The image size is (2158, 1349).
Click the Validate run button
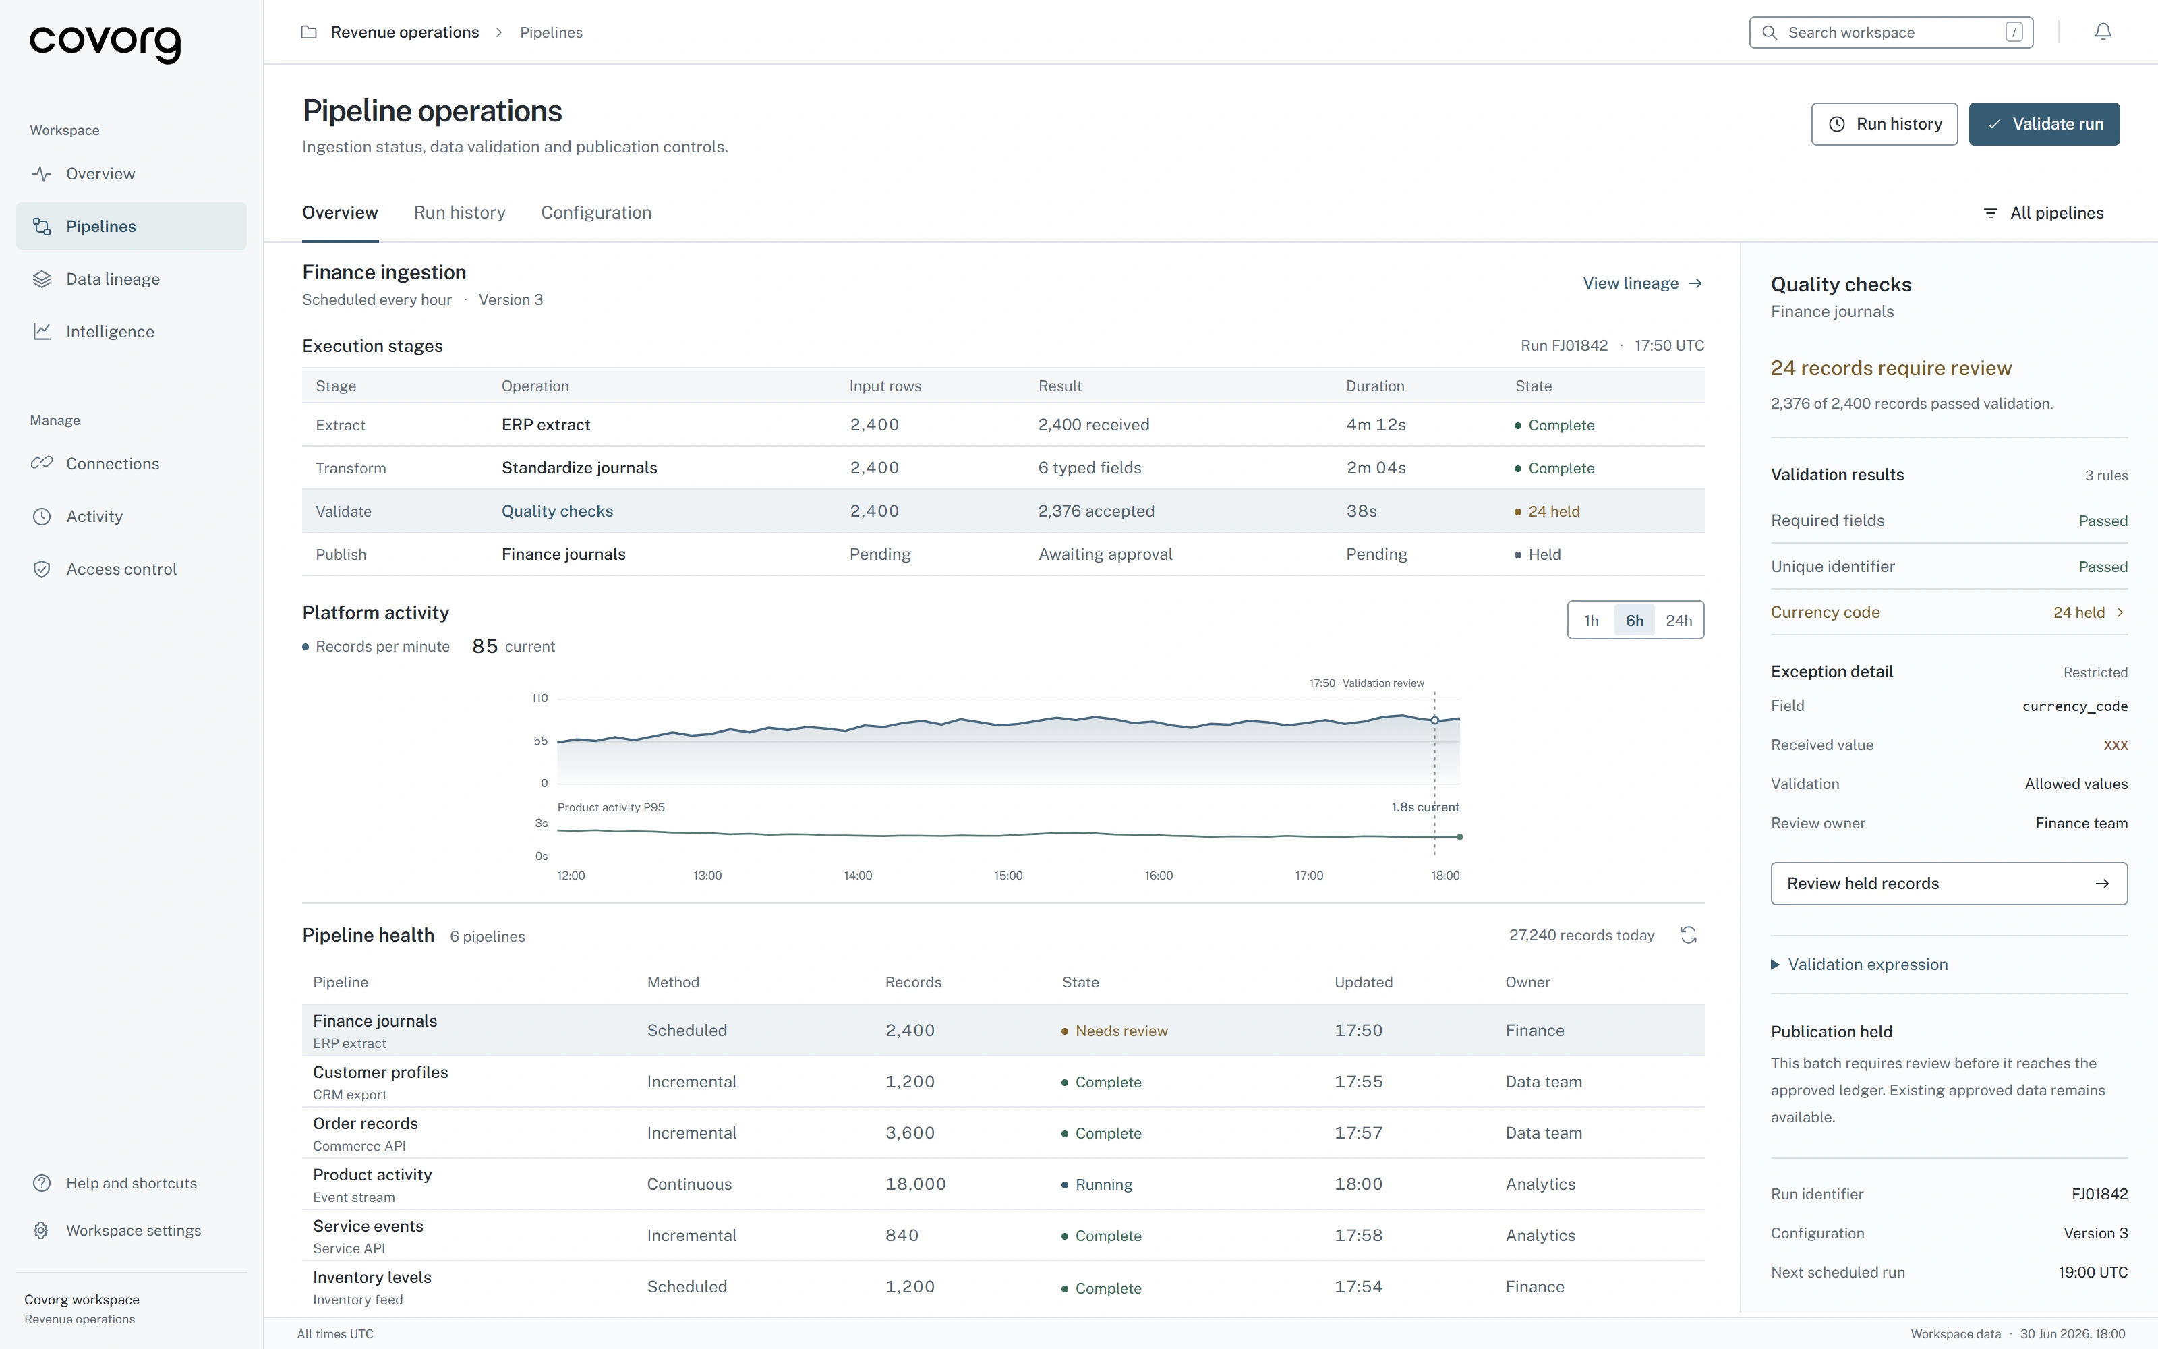[2044, 124]
